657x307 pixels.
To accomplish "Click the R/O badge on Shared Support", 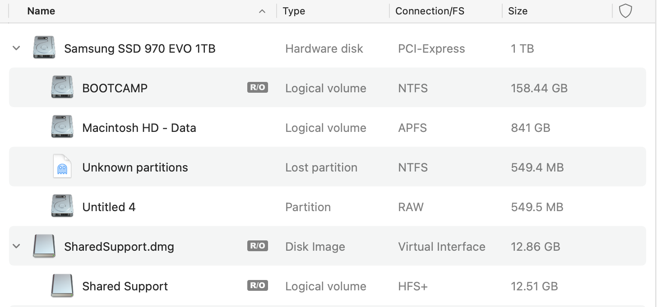I will [x=258, y=285].
